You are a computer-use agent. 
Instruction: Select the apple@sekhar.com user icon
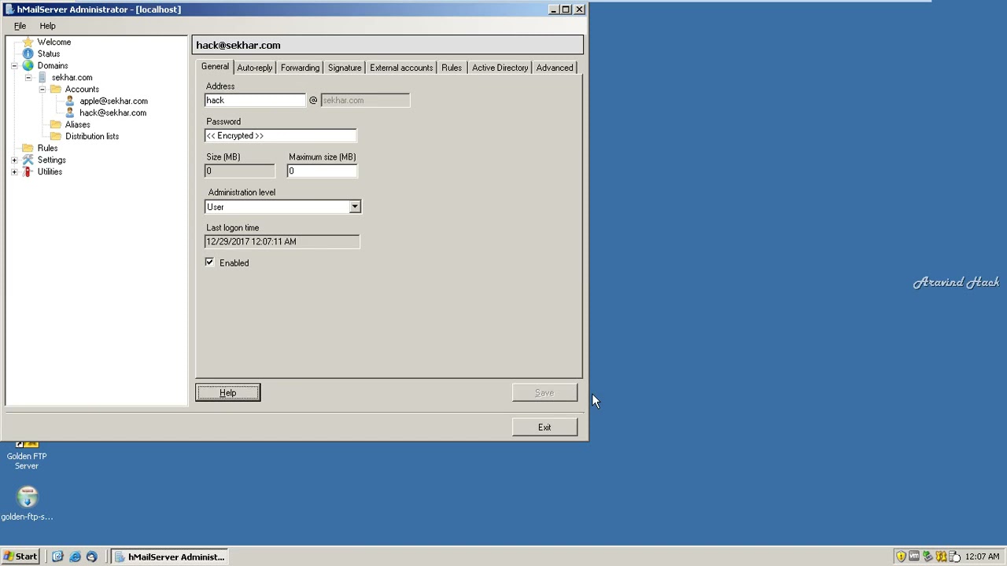(x=70, y=101)
